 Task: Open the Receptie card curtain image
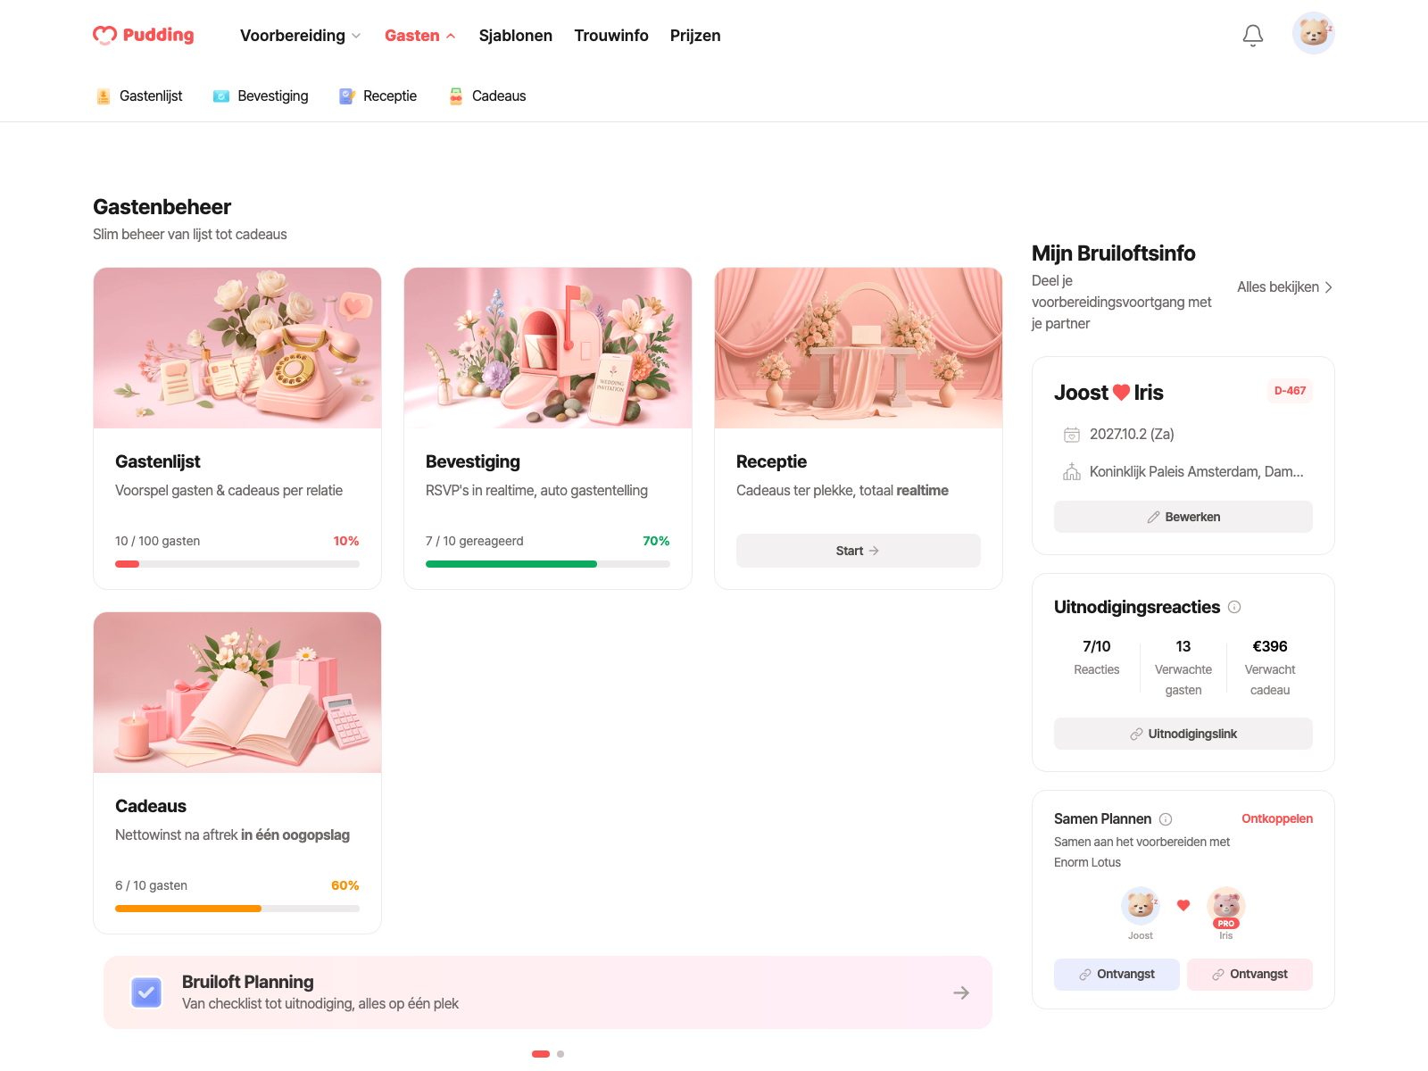pos(859,348)
